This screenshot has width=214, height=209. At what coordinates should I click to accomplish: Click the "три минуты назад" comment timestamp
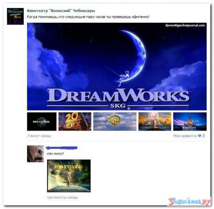click(x=62, y=197)
